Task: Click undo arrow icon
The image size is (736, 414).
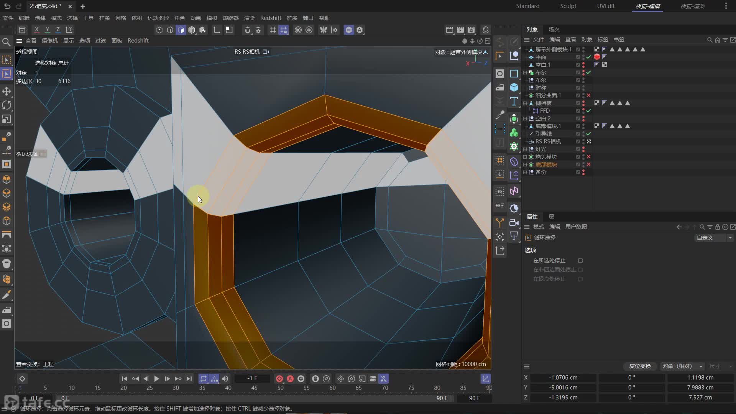Action: pyautogui.click(x=7, y=6)
